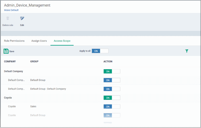Select the bold Default Company row name

point(13,71)
